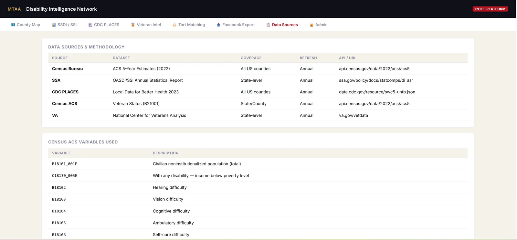Viewport: 517px width, 240px height.
Task: Click the Cognitive difficulty description
Action: click(x=171, y=211)
